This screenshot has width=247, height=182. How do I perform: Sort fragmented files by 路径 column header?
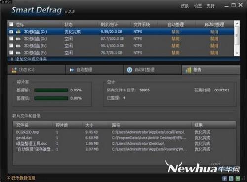116,125
